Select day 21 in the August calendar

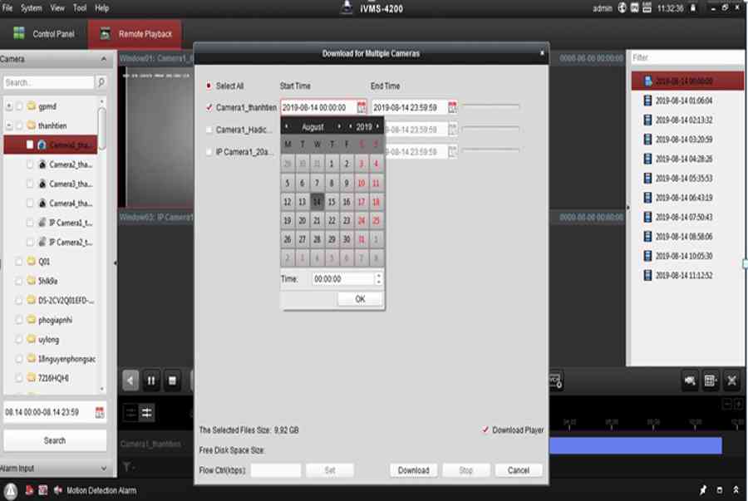click(317, 220)
